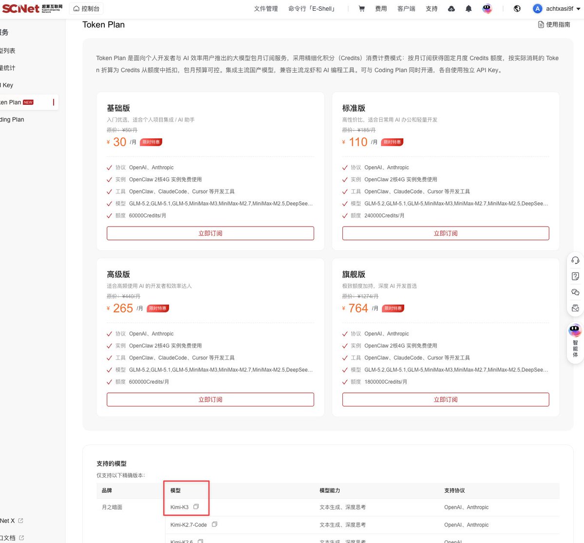Click the 限时特惠 badge on 基础版

click(151, 142)
